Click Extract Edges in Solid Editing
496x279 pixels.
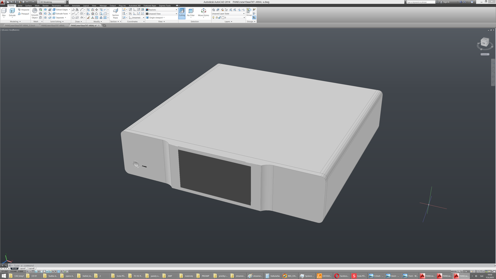pos(60,10)
